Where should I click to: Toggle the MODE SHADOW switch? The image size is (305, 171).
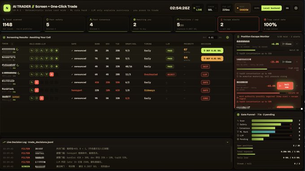click(243, 8)
